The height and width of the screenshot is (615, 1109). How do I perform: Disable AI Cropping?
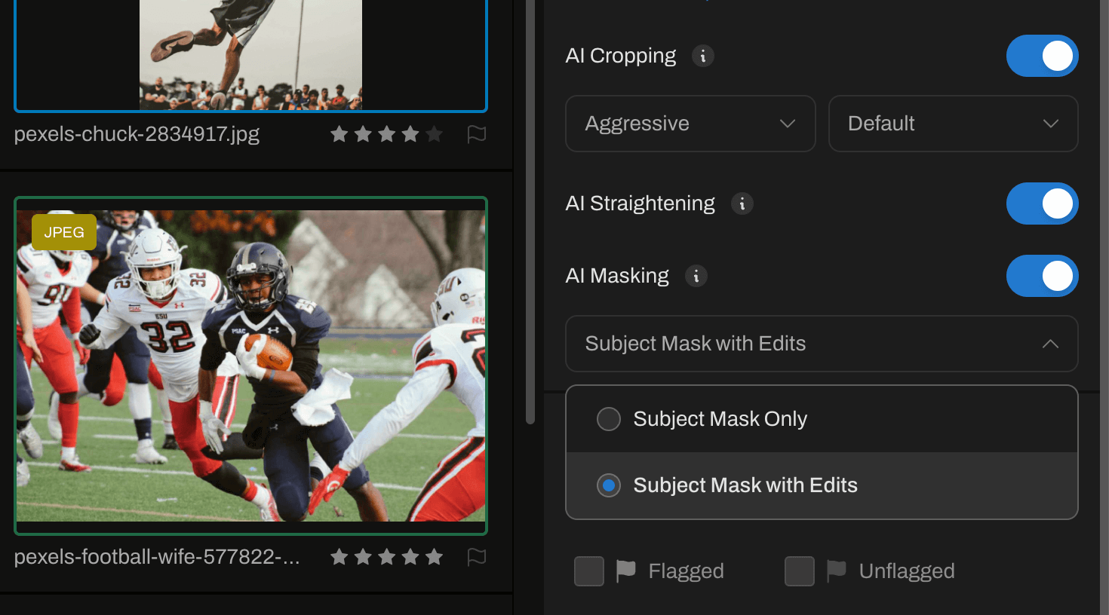(1042, 55)
